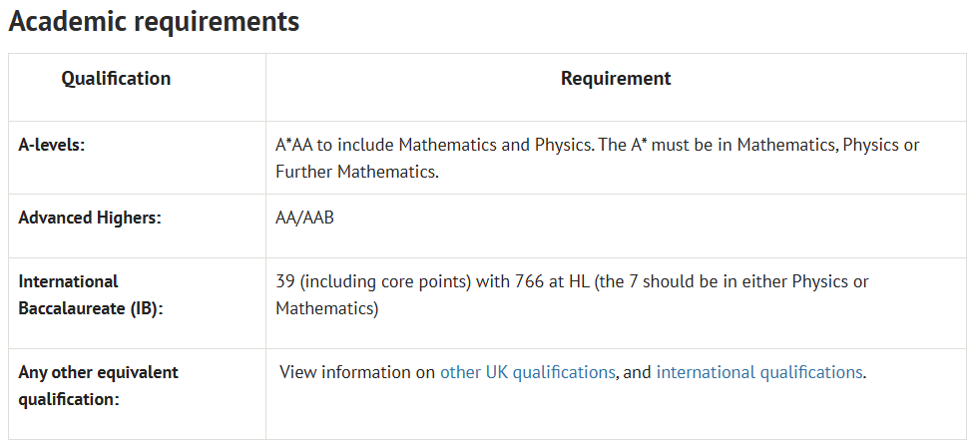Click the "A*AA" grade text
The image size is (974, 448).
(294, 145)
